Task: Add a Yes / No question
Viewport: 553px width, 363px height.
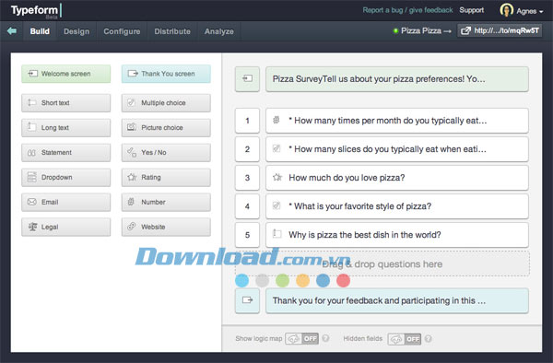Action: [166, 153]
